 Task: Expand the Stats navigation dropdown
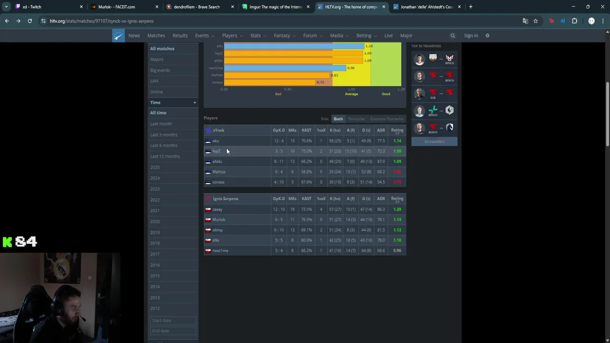tap(258, 36)
